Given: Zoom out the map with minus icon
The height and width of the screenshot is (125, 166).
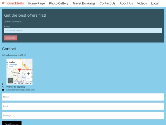Looking at the screenshot, I should [x=29, y=79].
